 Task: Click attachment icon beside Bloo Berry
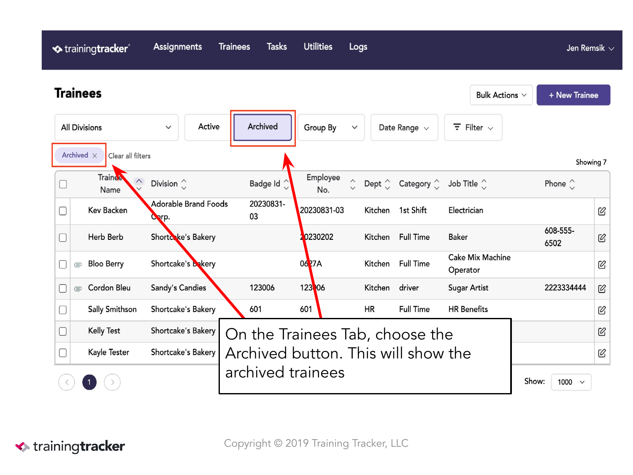[x=78, y=265]
